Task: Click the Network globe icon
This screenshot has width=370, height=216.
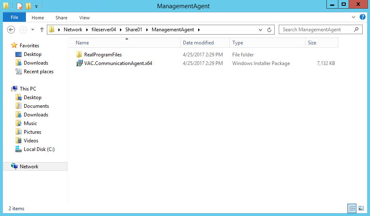Action: [14, 166]
